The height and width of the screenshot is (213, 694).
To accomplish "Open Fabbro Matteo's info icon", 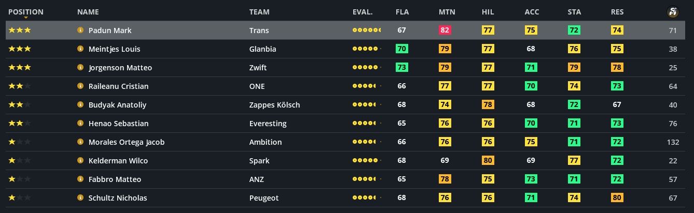I will (80, 179).
